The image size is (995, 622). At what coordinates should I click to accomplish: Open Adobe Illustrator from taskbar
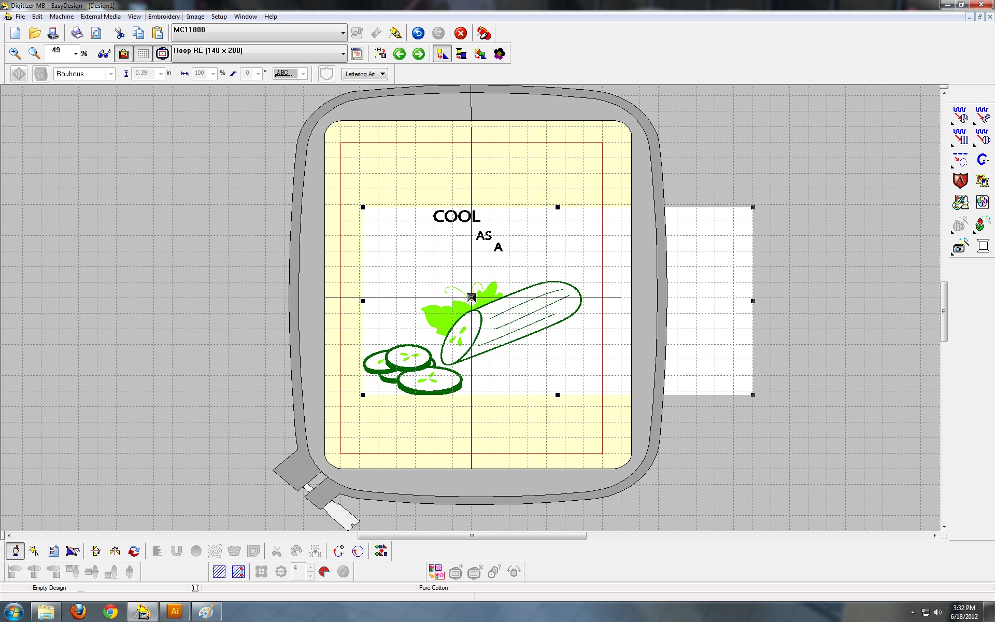click(x=175, y=612)
